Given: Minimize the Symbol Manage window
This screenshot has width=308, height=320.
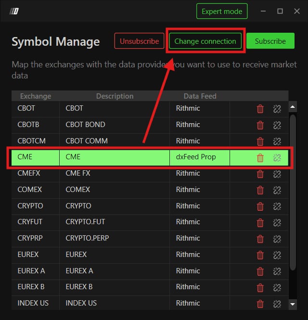Looking at the screenshot, I should [263, 11].
